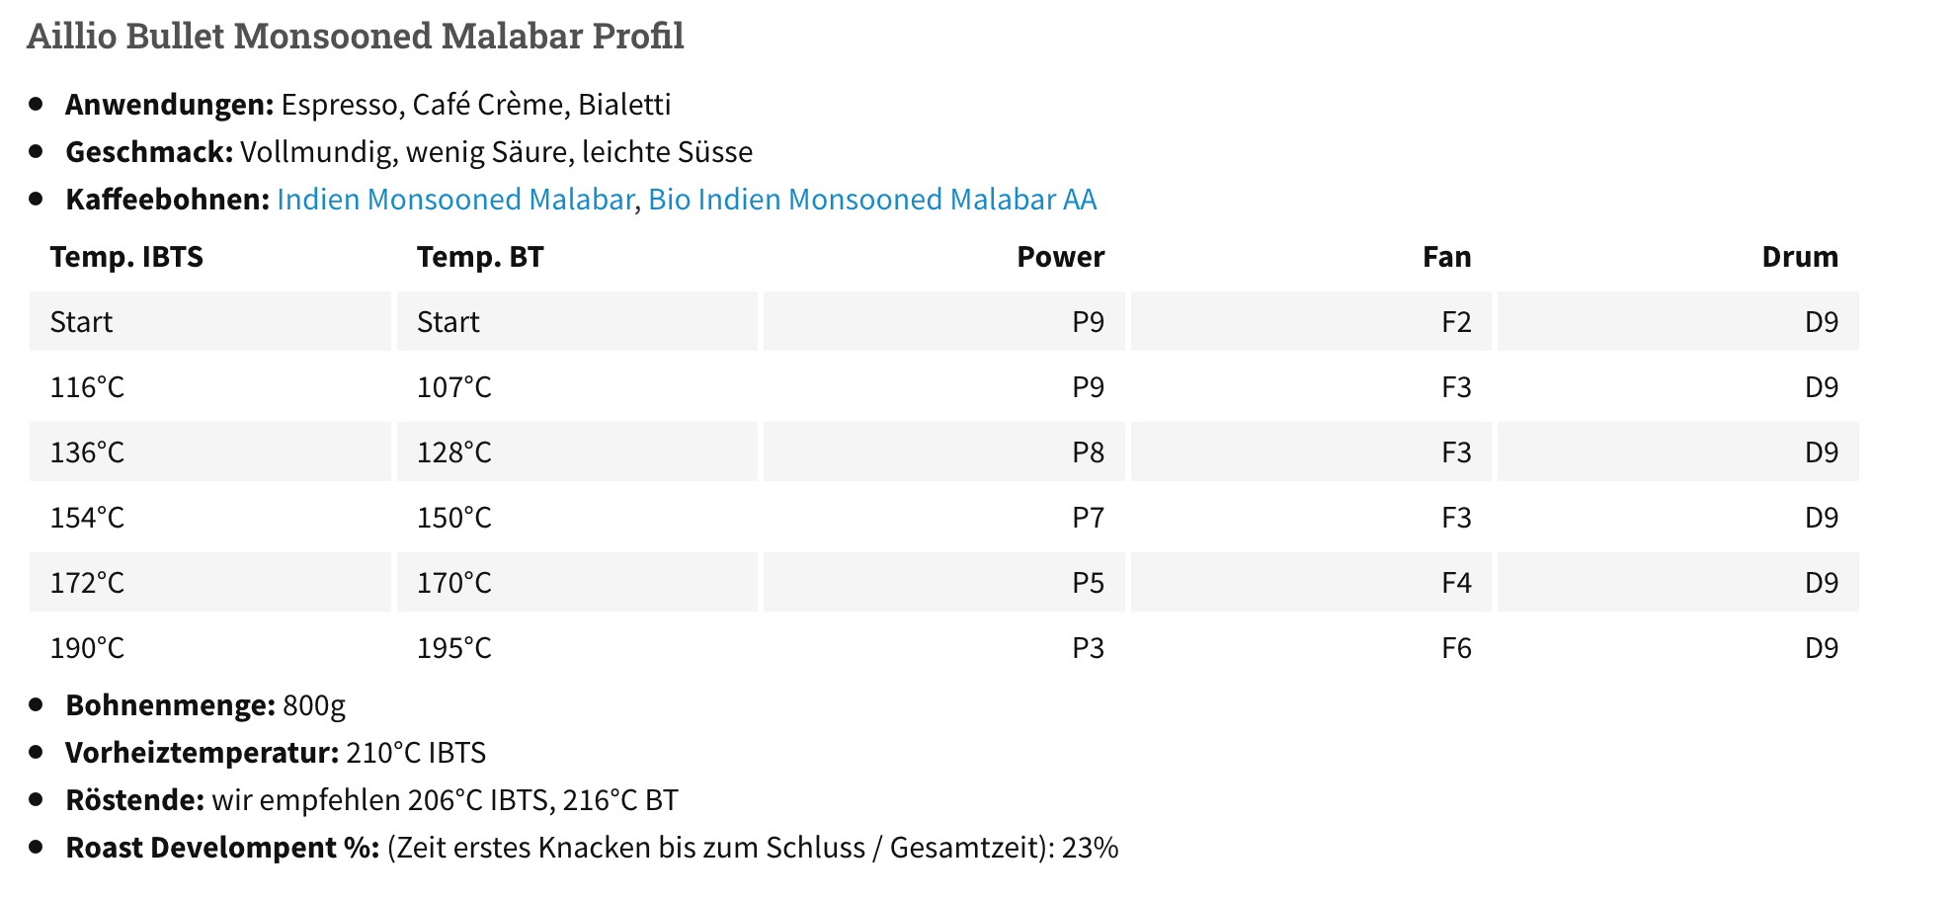Select the 116°C IBTS cell
This screenshot has height=901, width=1956.
pyautogui.click(x=210, y=386)
